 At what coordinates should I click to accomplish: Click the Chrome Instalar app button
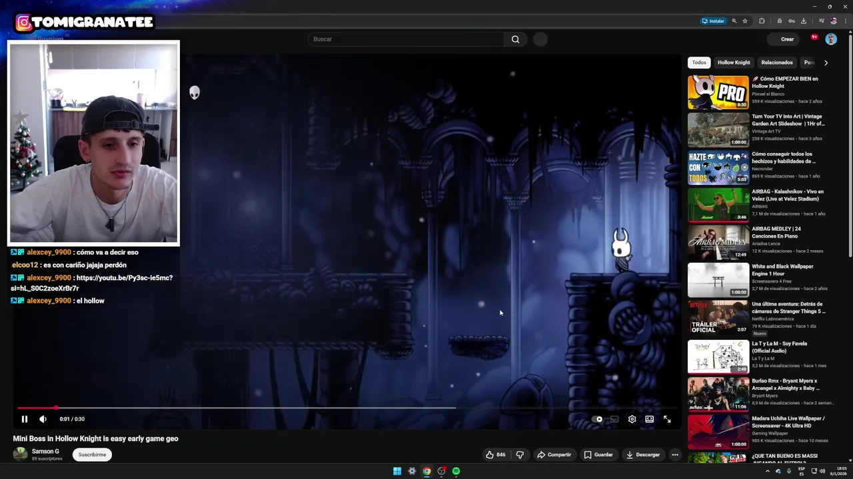point(713,21)
